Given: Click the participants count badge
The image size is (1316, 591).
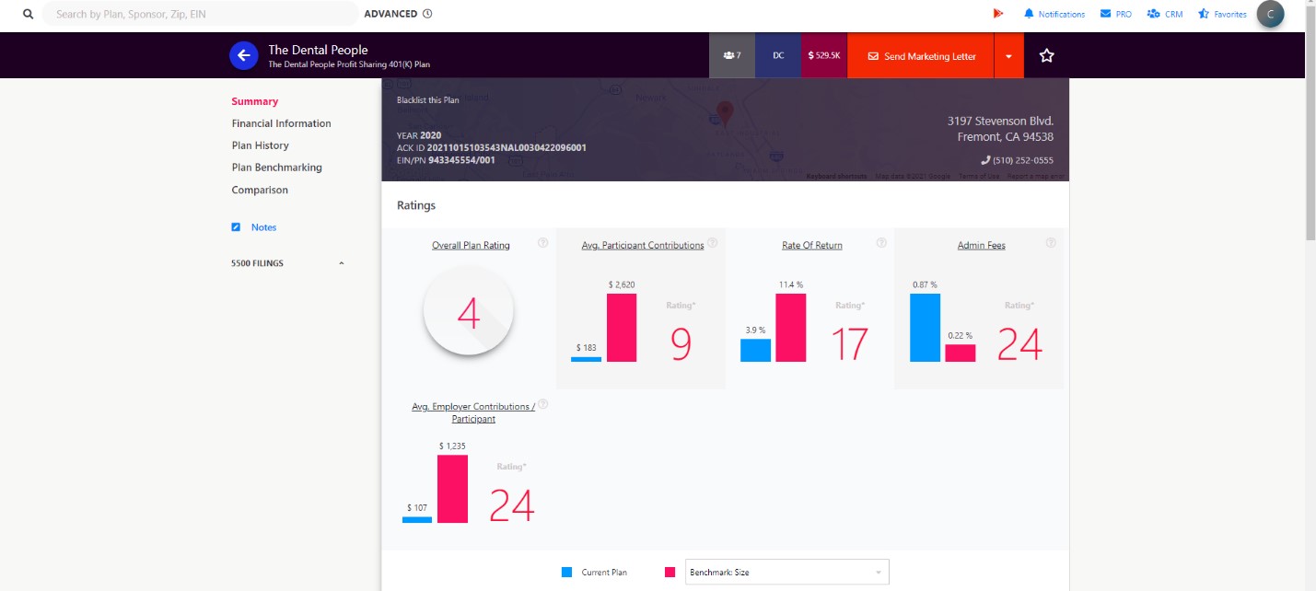Looking at the screenshot, I should (x=732, y=56).
